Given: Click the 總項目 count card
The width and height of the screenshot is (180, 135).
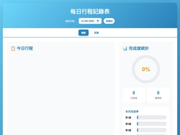Looking at the screenshot, I should [158, 95].
